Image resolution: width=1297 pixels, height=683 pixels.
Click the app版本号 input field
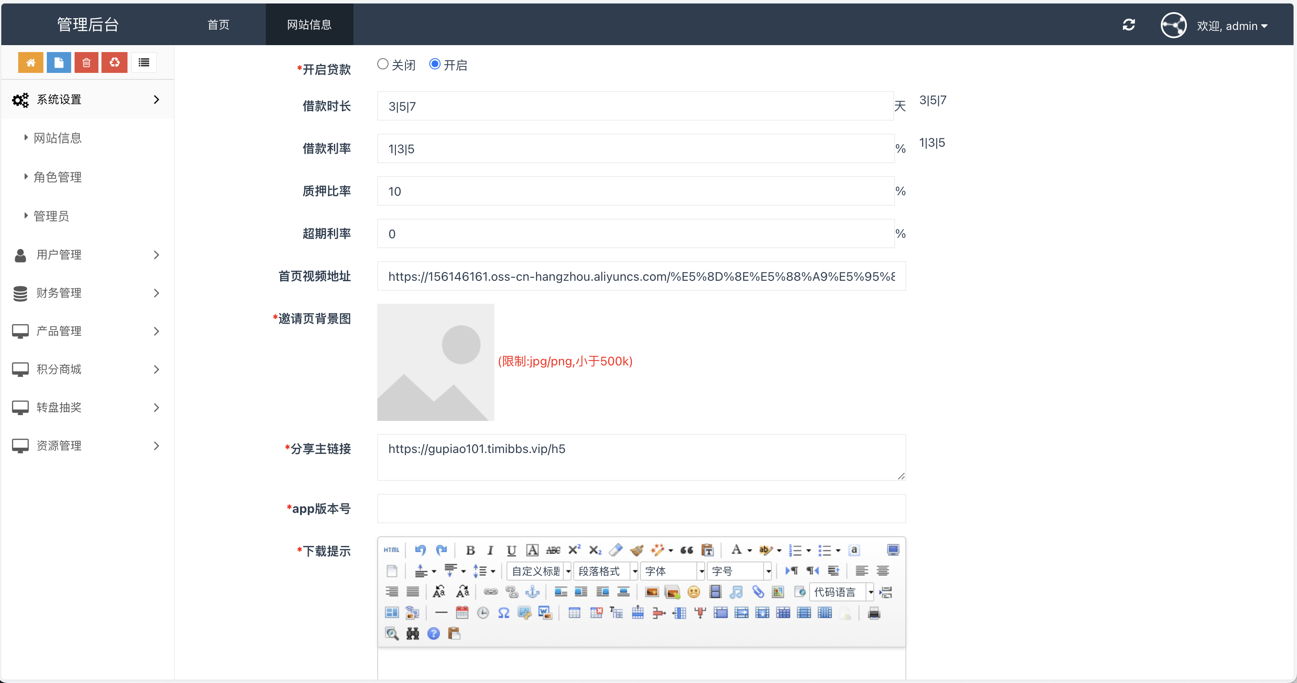pos(641,508)
